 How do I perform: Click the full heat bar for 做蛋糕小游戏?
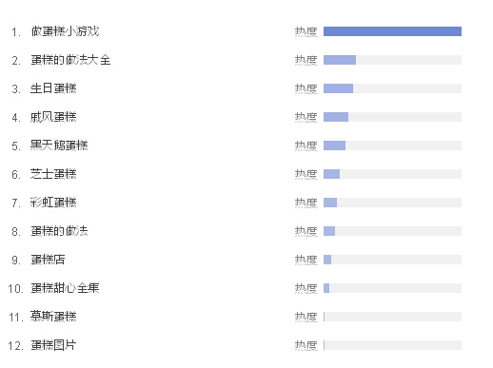tap(392, 31)
